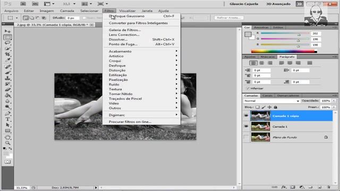Screen dimensions: 340x191
Task: Select the Dodge tool
Action: [x=7, y=107]
